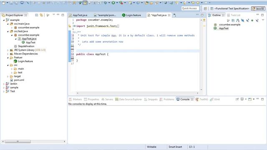This screenshot has width=267, height=150.
Task: Expand the JRE System Library node
Action: coord(8,50)
